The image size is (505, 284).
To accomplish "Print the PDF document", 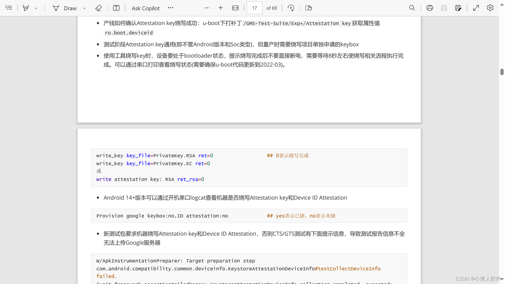I will point(430,8).
